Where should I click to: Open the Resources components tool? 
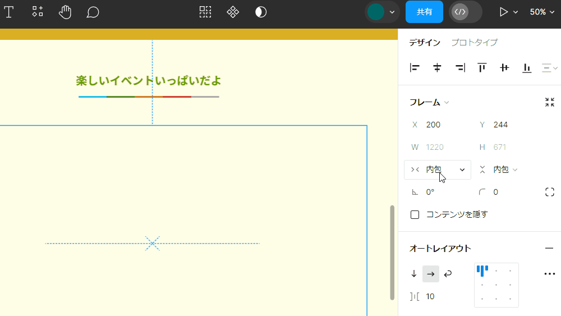point(38,12)
